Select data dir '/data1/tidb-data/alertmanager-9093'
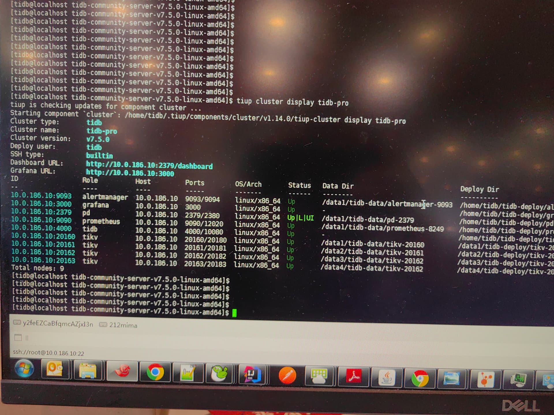 (x=387, y=203)
